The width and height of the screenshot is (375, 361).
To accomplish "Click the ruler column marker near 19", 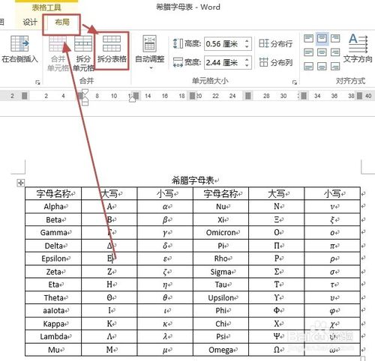I will point(192,96).
